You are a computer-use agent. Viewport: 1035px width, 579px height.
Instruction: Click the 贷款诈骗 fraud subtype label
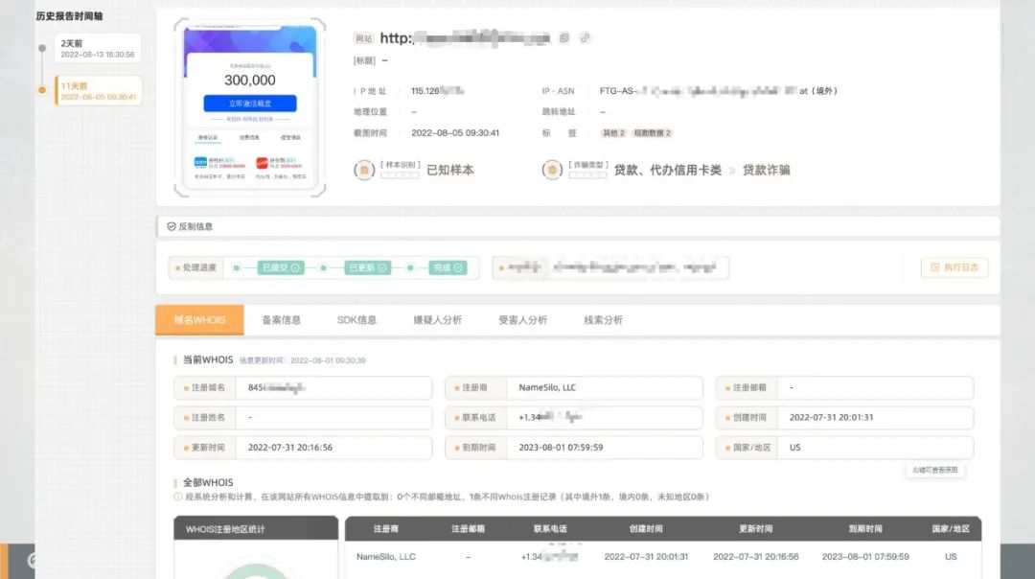click(x=766, y=171)
